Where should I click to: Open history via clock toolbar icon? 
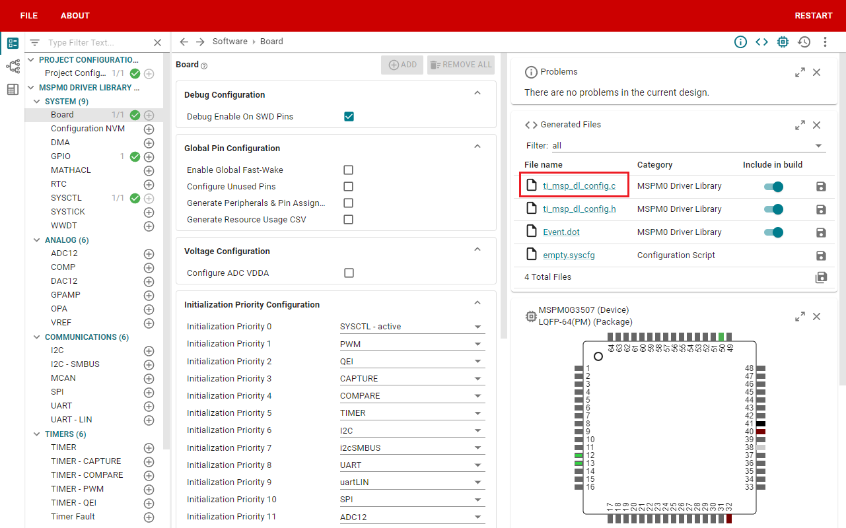coord(804,42)
